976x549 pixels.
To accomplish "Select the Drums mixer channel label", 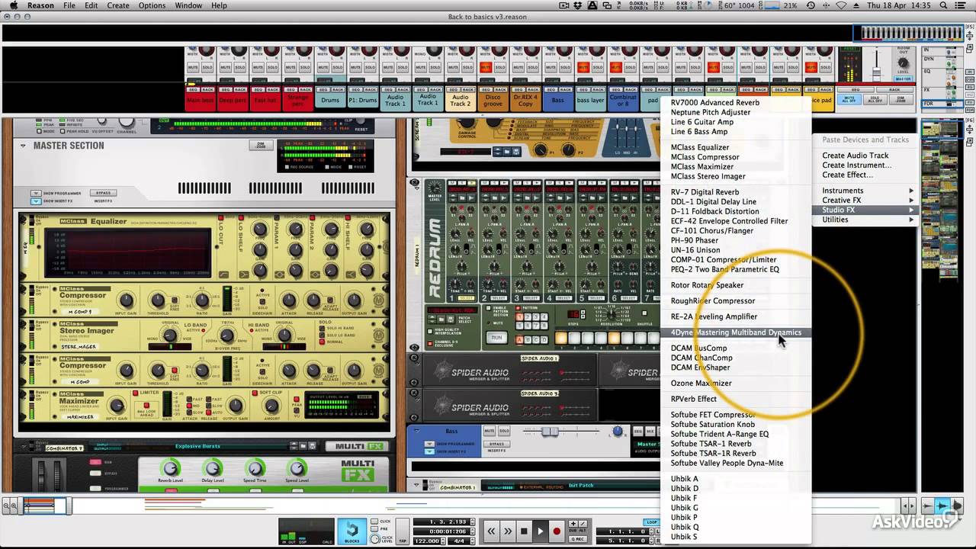I will (330, 100).
